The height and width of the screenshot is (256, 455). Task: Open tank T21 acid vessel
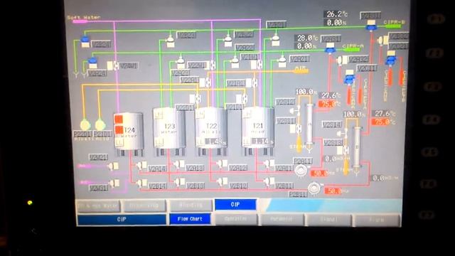(257, 127)
